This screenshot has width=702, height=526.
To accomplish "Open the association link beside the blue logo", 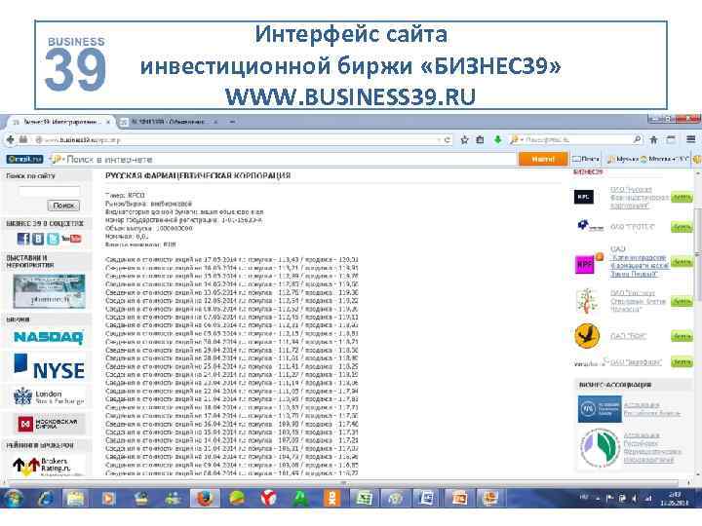I will pyautogui.click(x=652, y=409).
